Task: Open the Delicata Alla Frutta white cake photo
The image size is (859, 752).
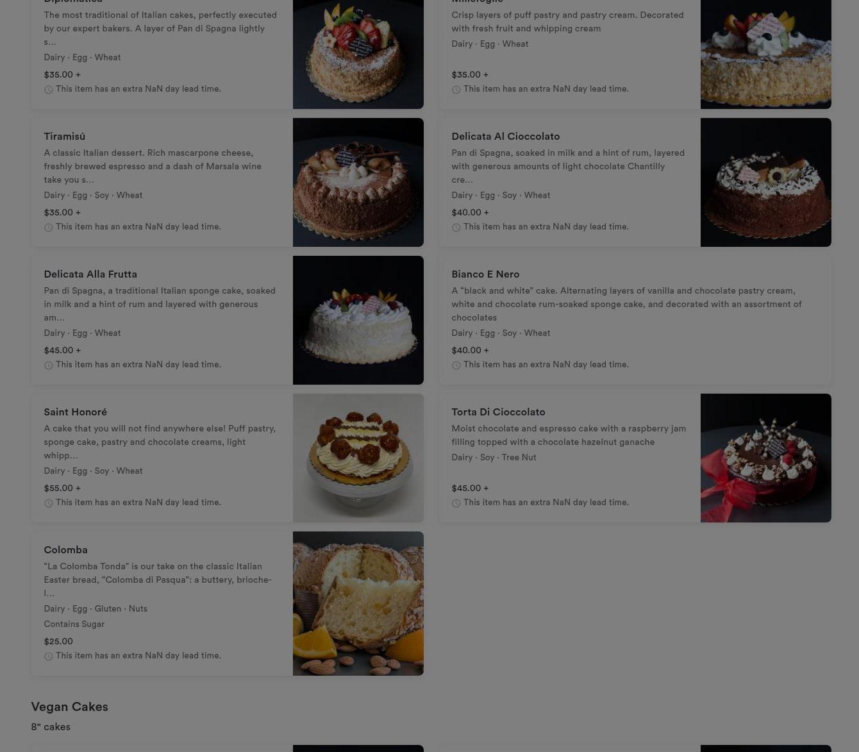Action: click(x=358, y=320)
